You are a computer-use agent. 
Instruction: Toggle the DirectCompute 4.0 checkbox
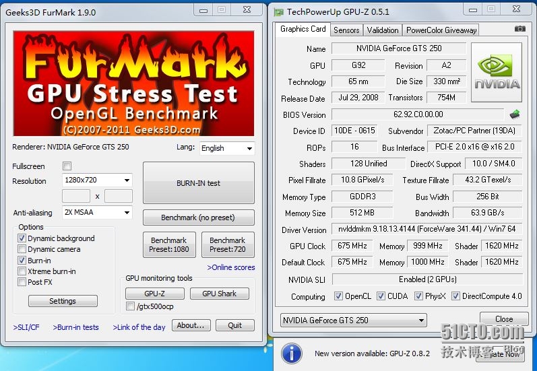click(x=455, y=296)
